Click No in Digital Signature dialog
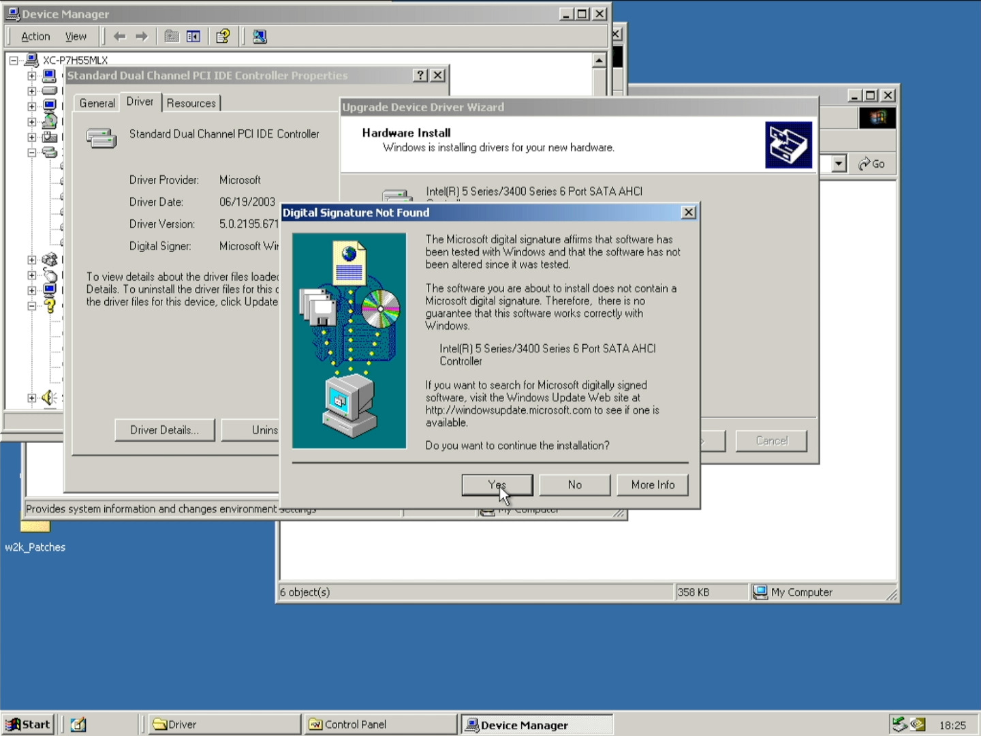 (x=575, y=485)
